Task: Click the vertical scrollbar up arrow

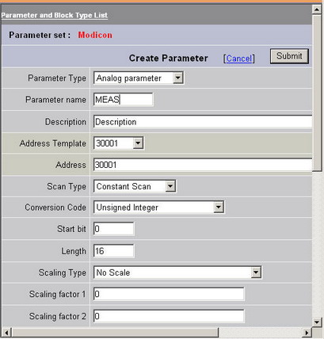Action: point(317,10)
